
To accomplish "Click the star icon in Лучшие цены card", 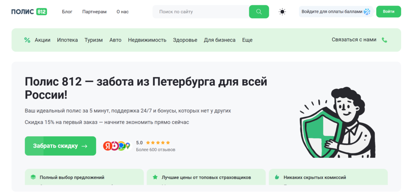I will pyautogui.click(x=155, y=177).
